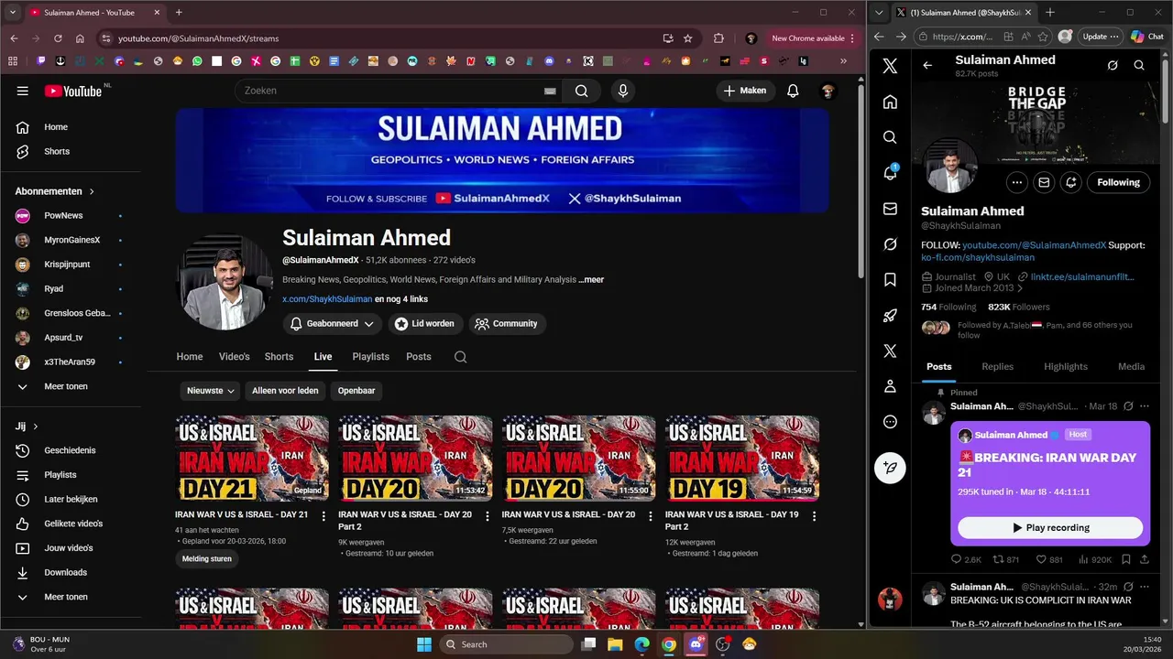The width and height of the screenshot is (1173, 659).
Task: Click YouTube page vertical scrollbar
Action: [861, 183]
